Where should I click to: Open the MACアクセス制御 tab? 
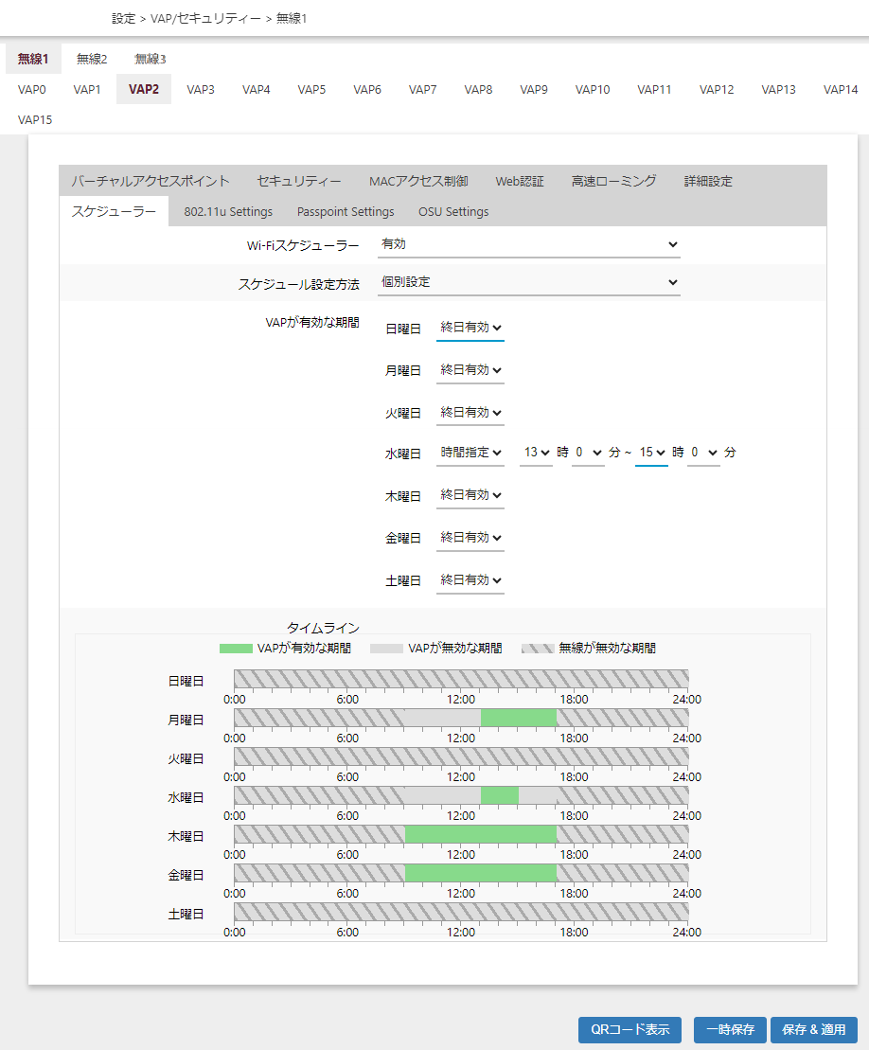point(418,181)
